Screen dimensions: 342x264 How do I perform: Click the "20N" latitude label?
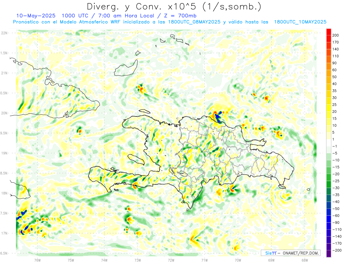4,113
